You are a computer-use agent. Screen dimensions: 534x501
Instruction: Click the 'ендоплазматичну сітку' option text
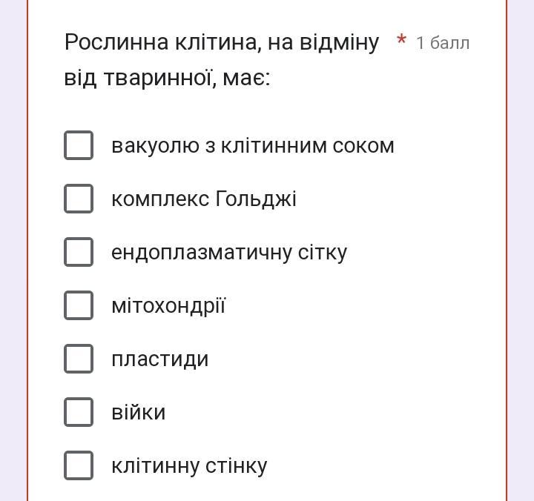[x=228, y=252]
